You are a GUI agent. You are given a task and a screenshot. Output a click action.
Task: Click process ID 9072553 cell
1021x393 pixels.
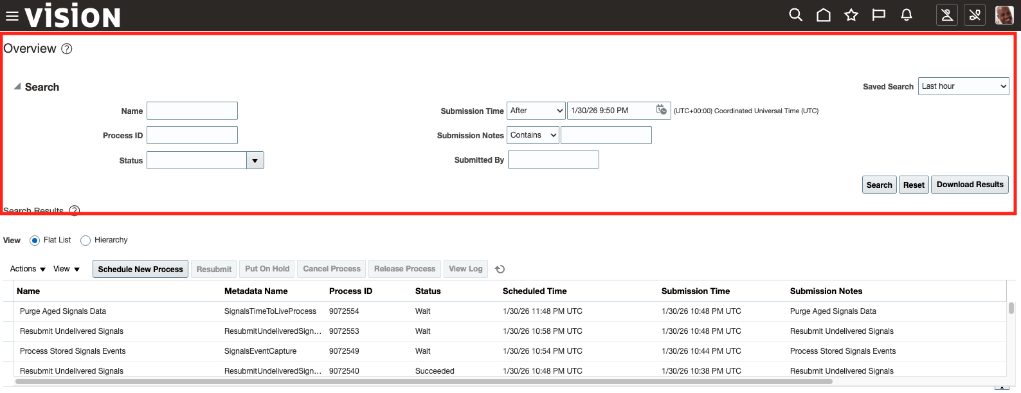coord(344,331)
